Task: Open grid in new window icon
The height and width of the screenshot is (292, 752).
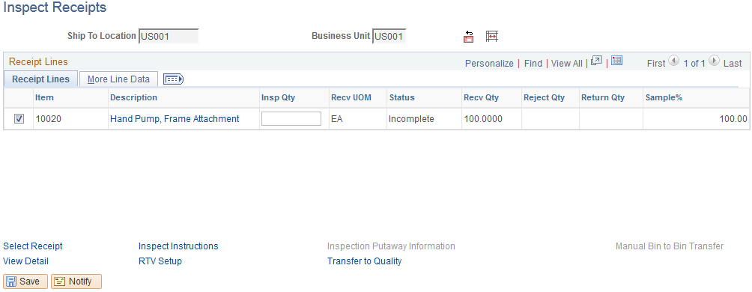Action: [597, 61]
